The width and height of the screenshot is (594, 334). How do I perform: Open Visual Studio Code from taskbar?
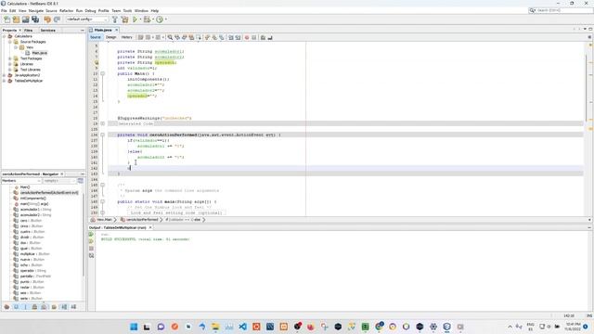(243, 327)
